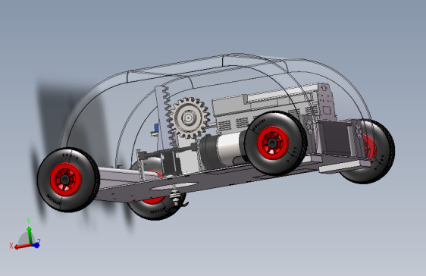Click the blue Z axis of the triad
This screenshot has width=426, height=276.
36,245
